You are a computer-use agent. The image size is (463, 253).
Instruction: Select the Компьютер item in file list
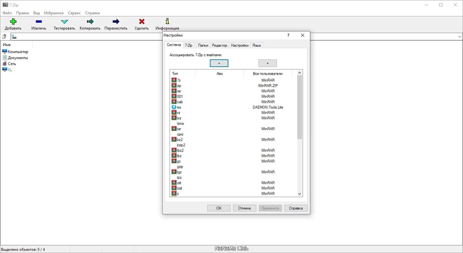pyautogui.click(x=15, y=52)
